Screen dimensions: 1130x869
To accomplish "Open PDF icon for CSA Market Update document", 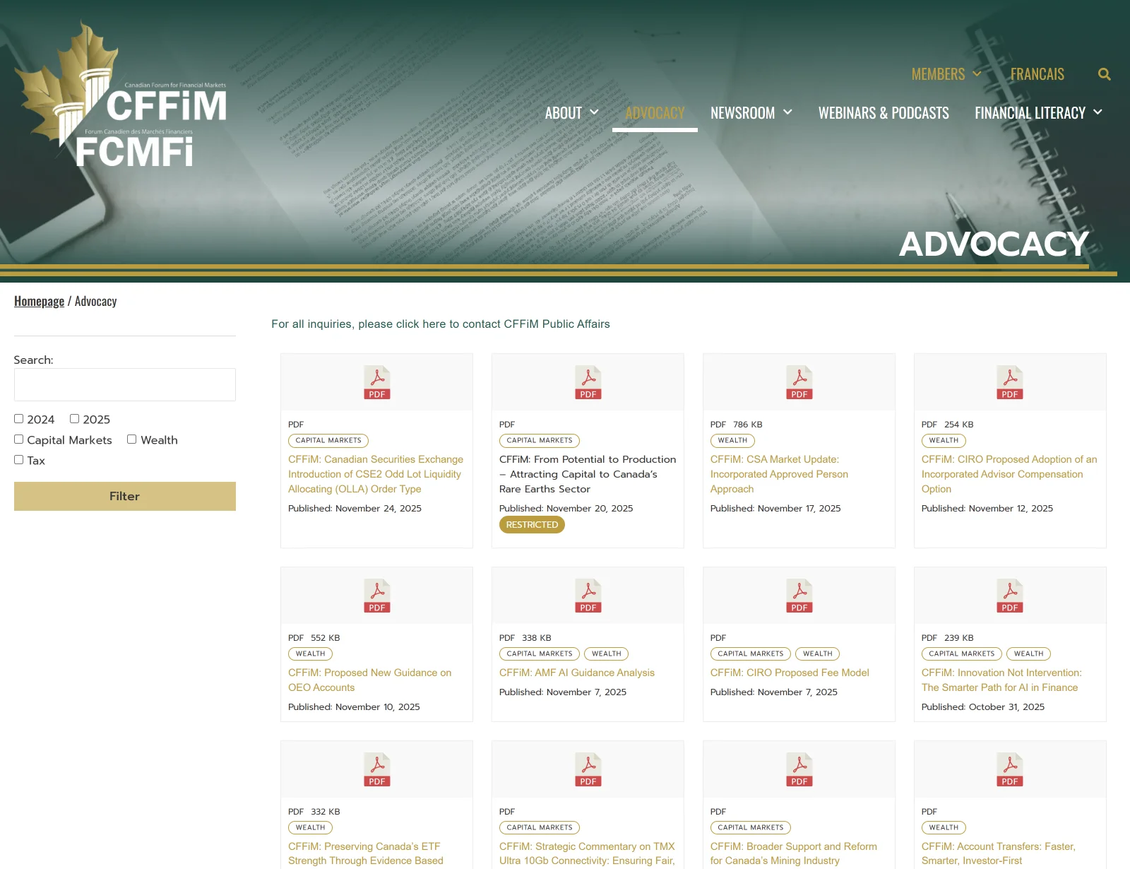I will (799, 382).
